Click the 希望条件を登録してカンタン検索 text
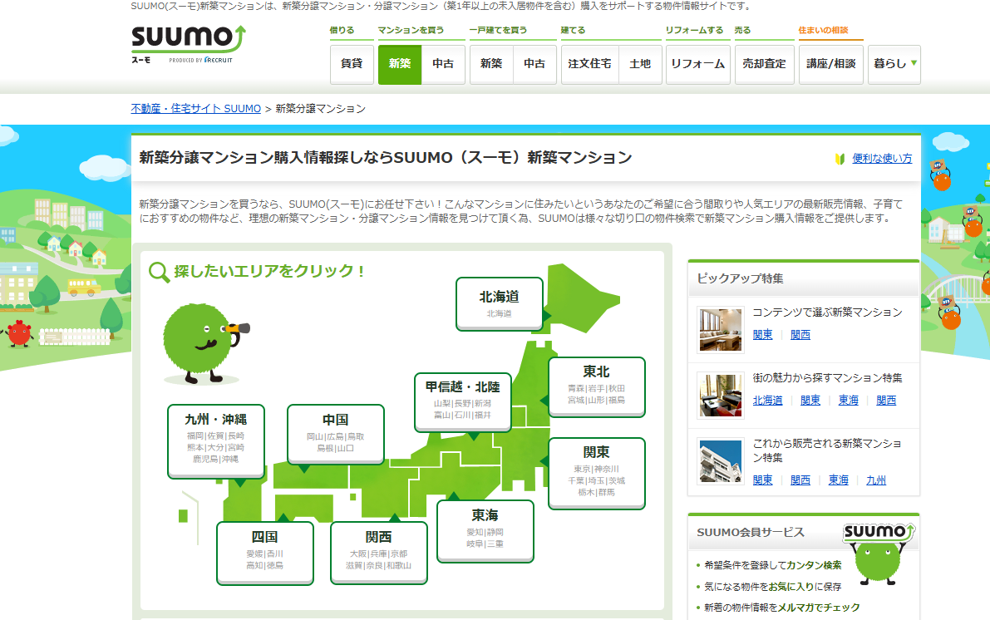This screenshot has width=990, height=620. [x=773, y=565]
